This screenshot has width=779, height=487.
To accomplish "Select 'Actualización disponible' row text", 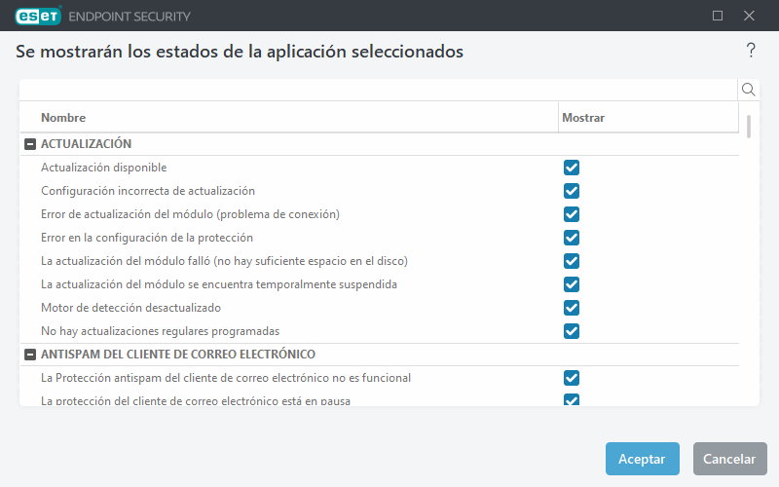I will (104, 168).
